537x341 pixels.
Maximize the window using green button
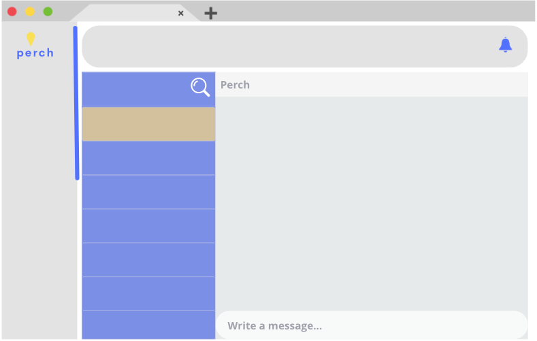click(48, 12)
